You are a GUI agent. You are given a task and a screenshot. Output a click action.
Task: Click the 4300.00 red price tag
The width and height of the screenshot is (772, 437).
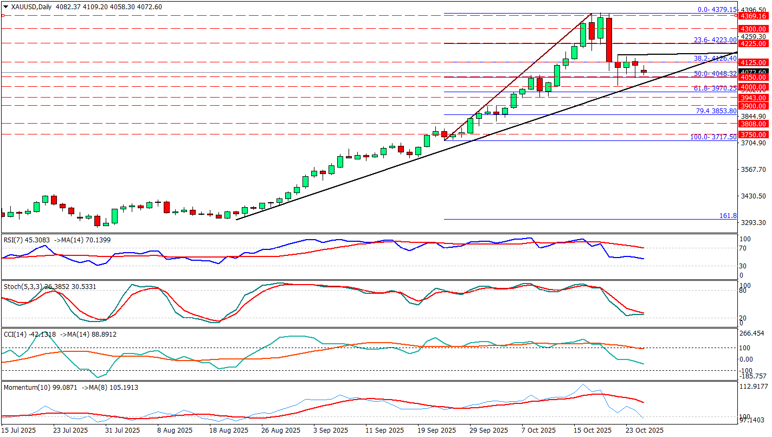754,29
